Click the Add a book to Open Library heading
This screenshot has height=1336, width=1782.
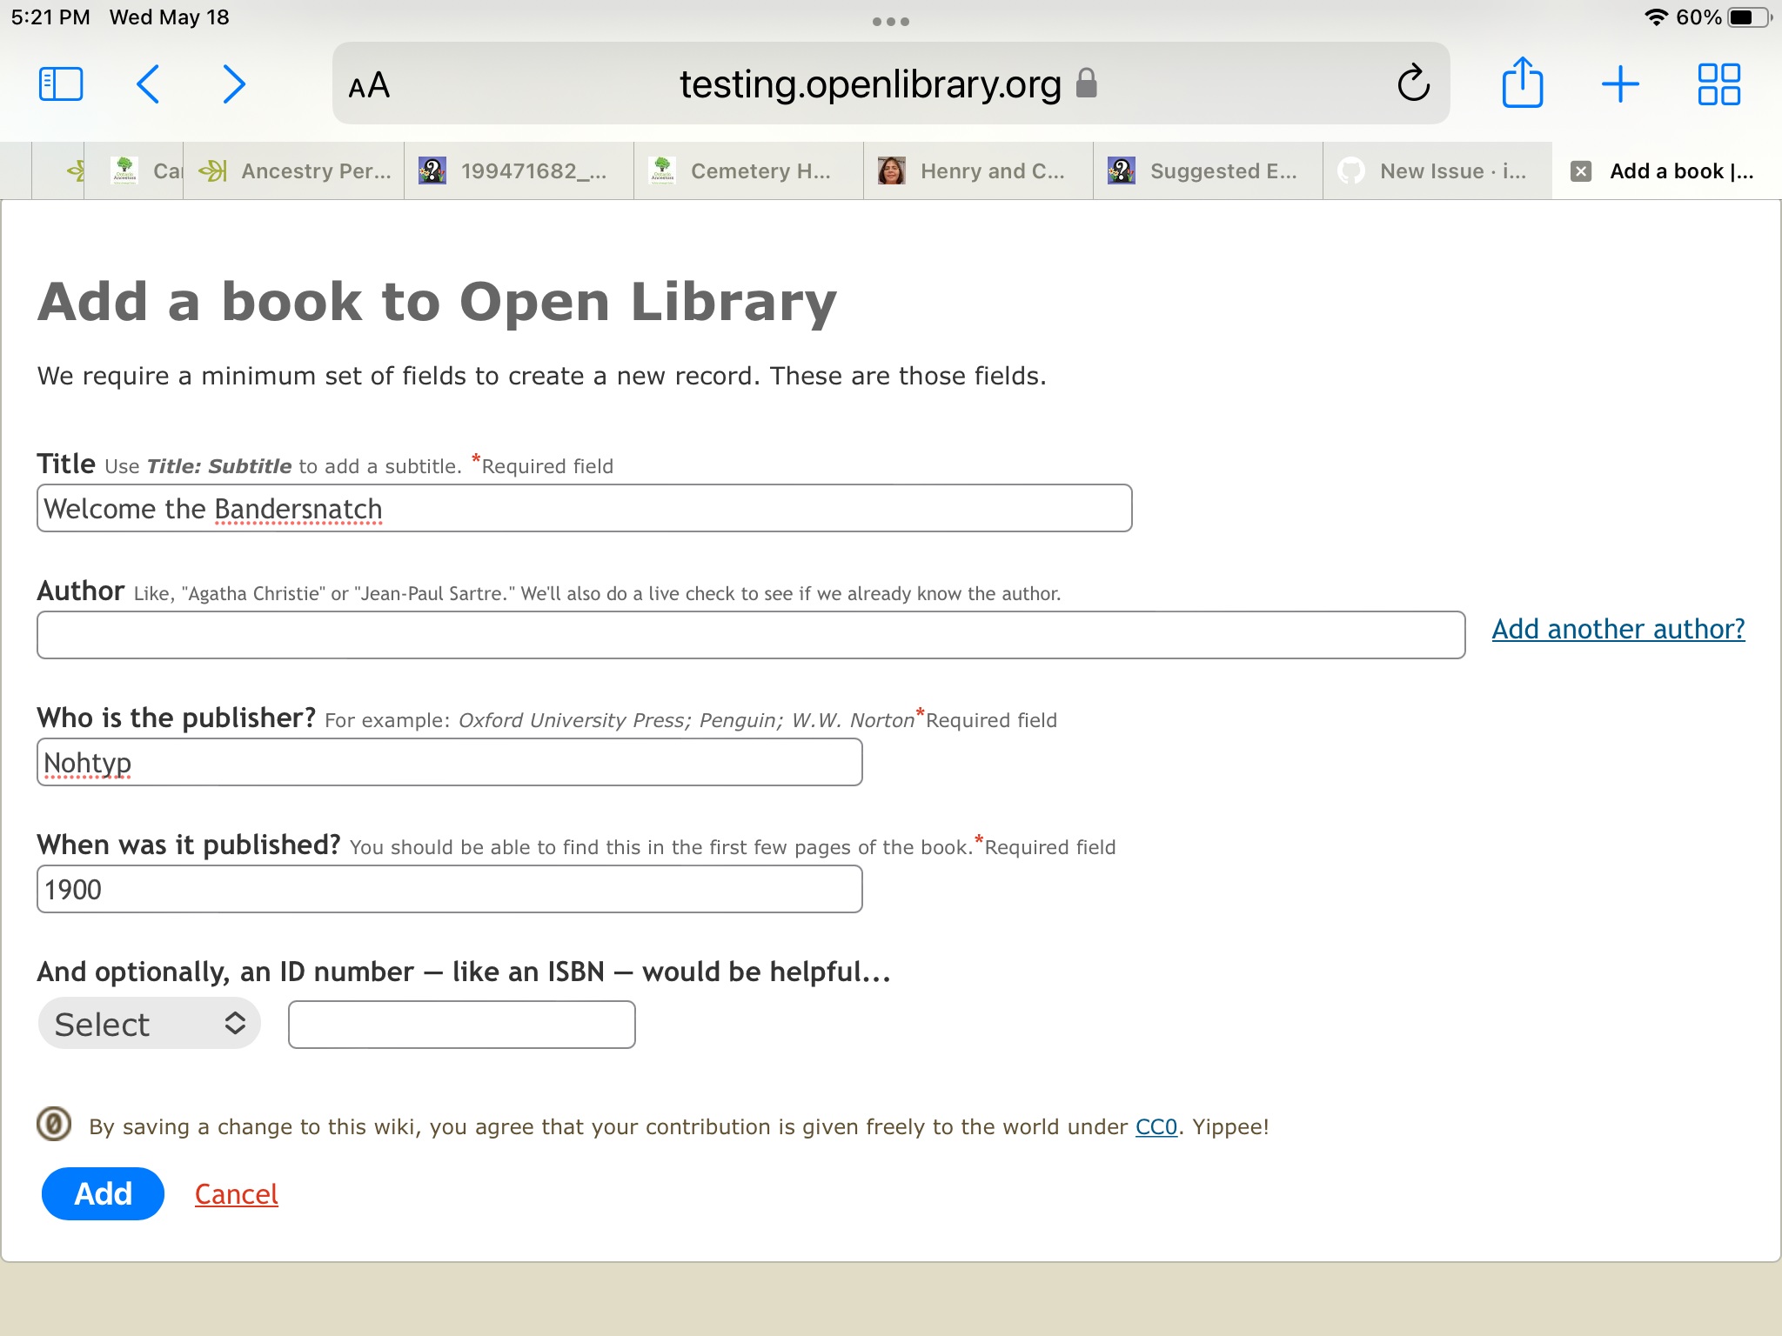pos(437,302)
